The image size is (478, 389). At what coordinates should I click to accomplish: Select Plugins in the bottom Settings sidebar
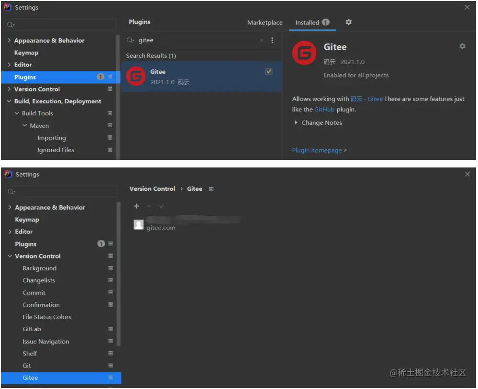(x=26, y=244)
